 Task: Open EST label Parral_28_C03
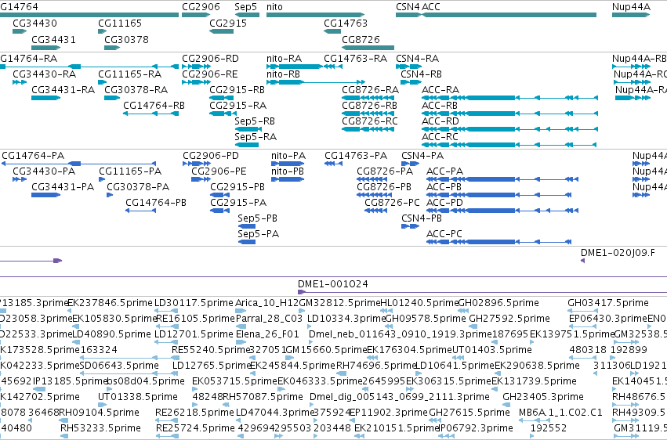tap(270, 319)
